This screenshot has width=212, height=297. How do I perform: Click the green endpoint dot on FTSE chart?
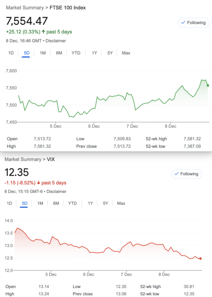coord(208,85)
